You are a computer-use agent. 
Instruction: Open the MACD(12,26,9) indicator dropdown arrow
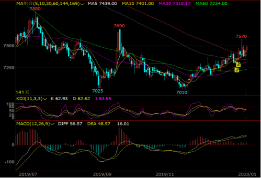pos(52,124)
